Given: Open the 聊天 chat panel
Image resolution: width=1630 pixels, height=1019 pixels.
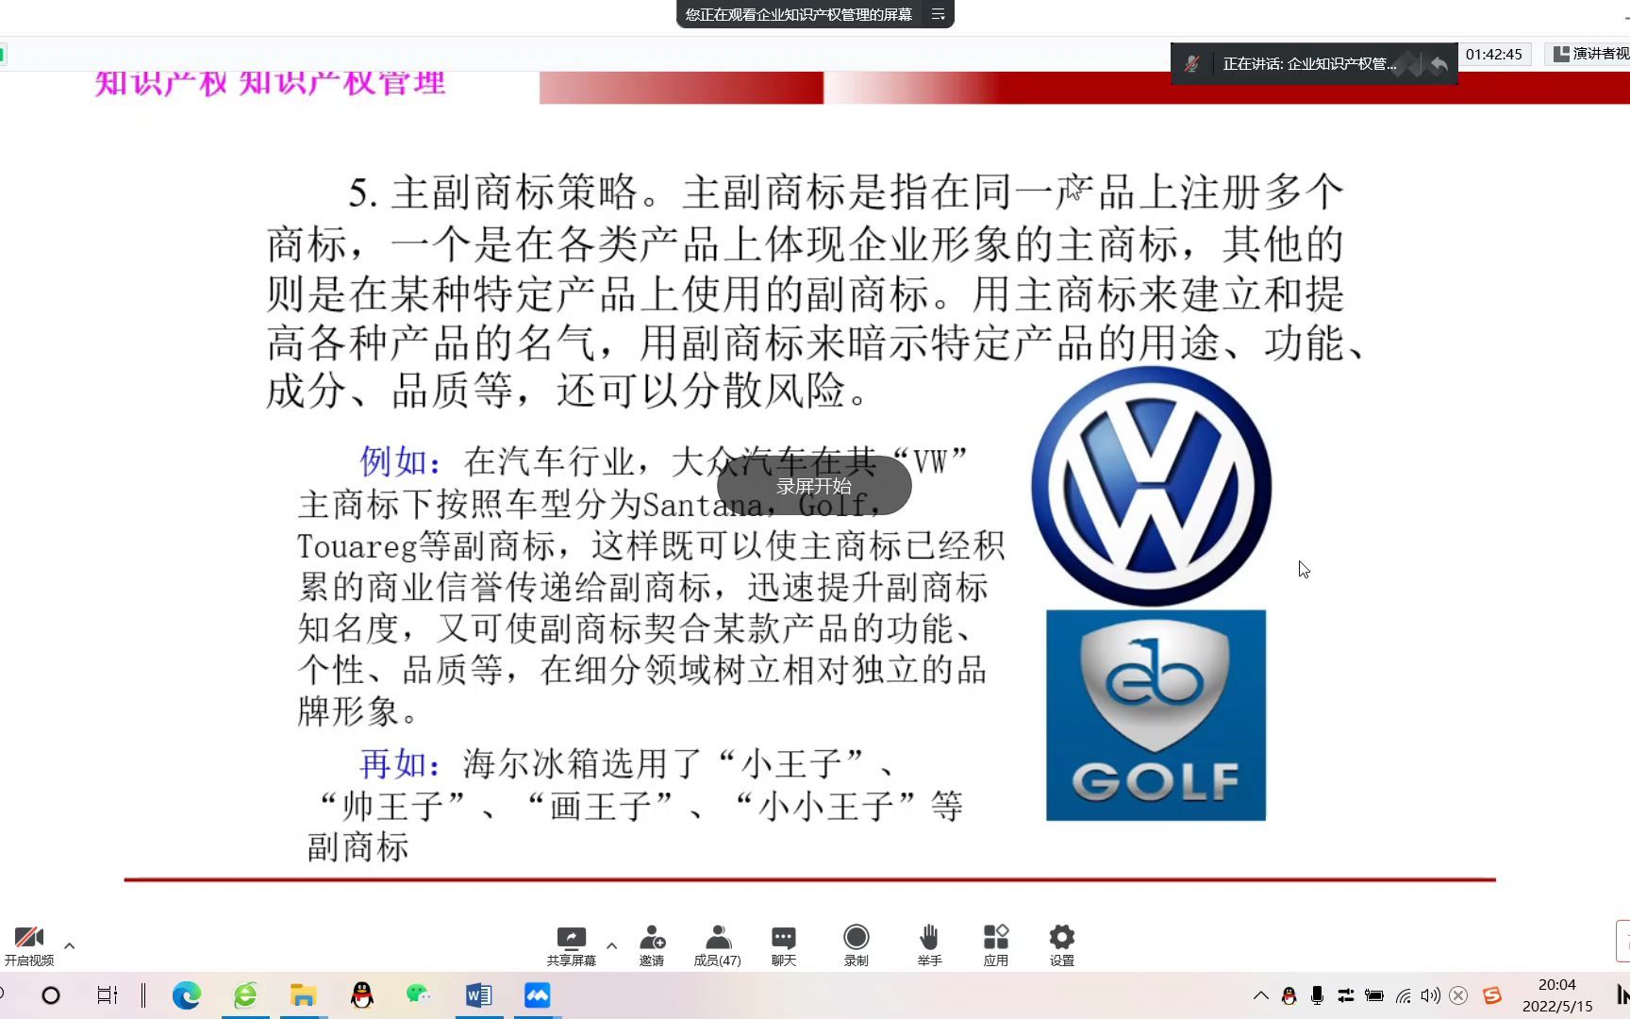Looking at the screenshot, I should point(784,946).
